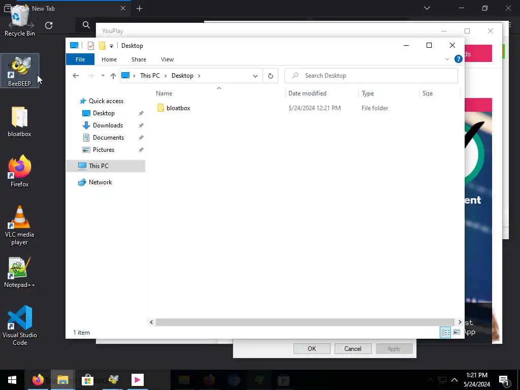
Task: Select Quick access in navigation pane
Action: coord(106,101)
